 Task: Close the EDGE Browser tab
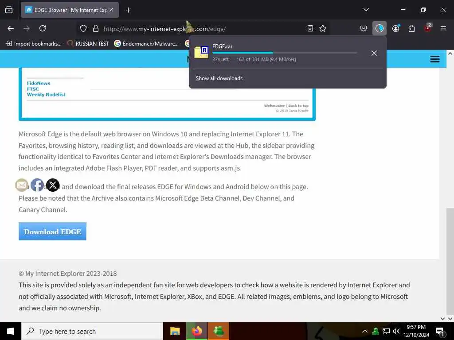coord(111,10)
